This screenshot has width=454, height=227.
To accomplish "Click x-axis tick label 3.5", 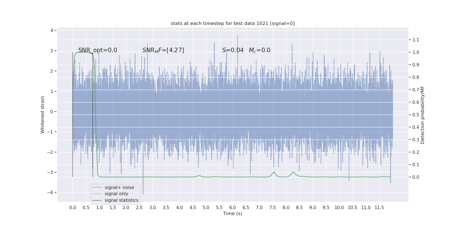I will point(166,207).
